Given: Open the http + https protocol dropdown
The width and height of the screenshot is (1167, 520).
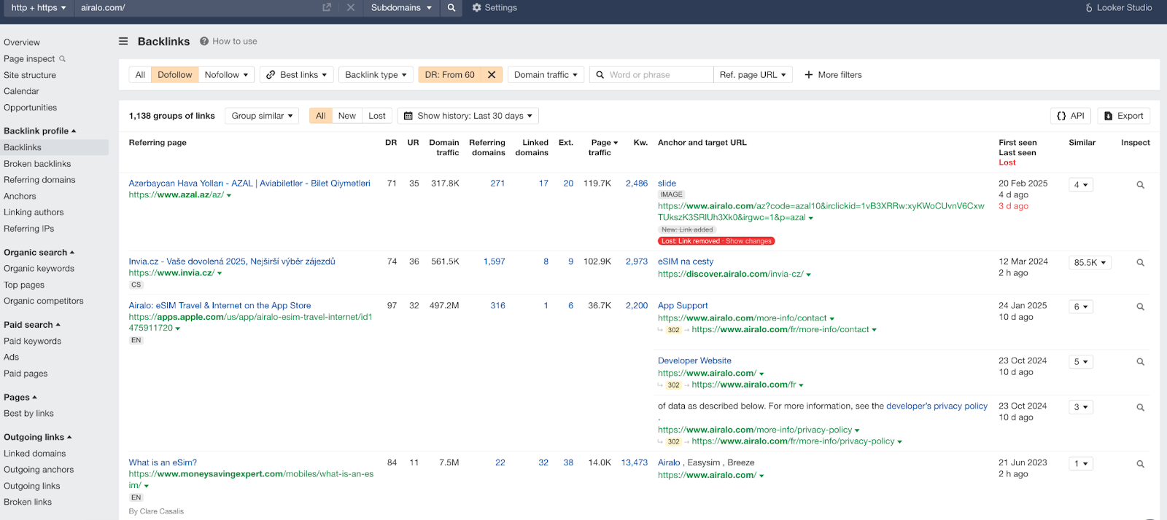Looking at the screenshot, I should 39,7.
